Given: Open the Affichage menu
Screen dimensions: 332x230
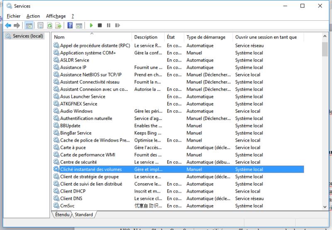Looking at the screenshot, I should pyautogui.click(x=56, y=16).
